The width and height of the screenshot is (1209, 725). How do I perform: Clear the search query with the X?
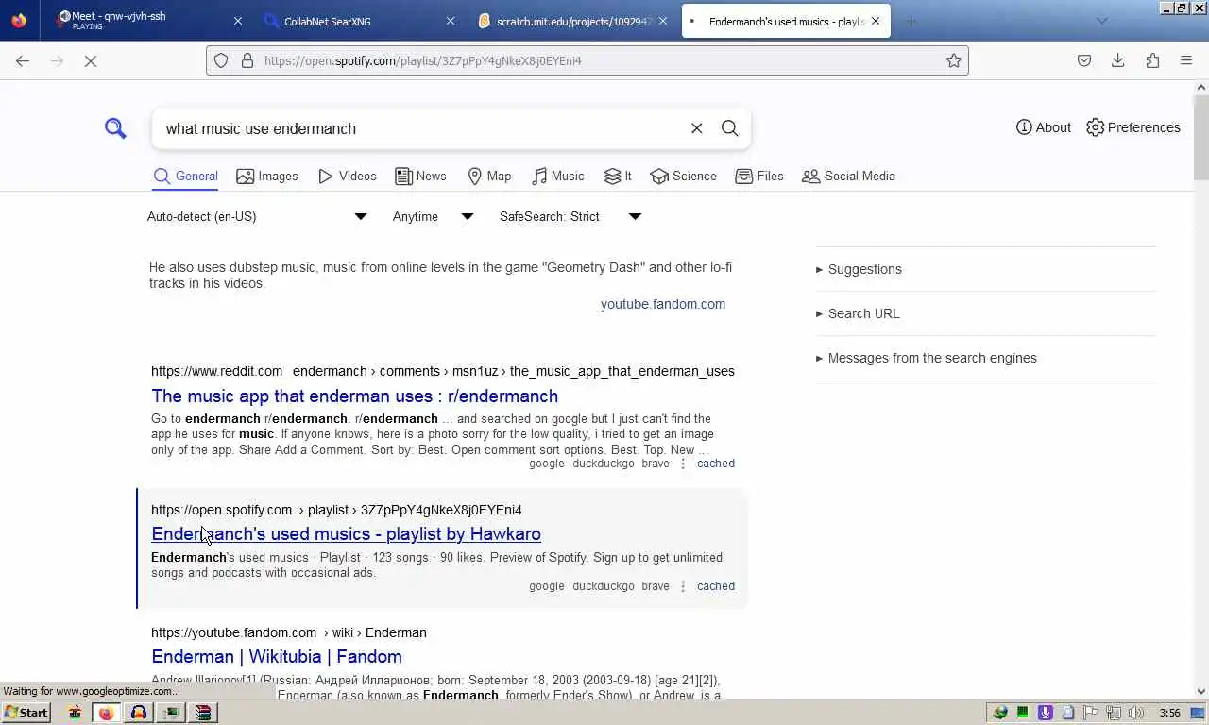point(697,128)
